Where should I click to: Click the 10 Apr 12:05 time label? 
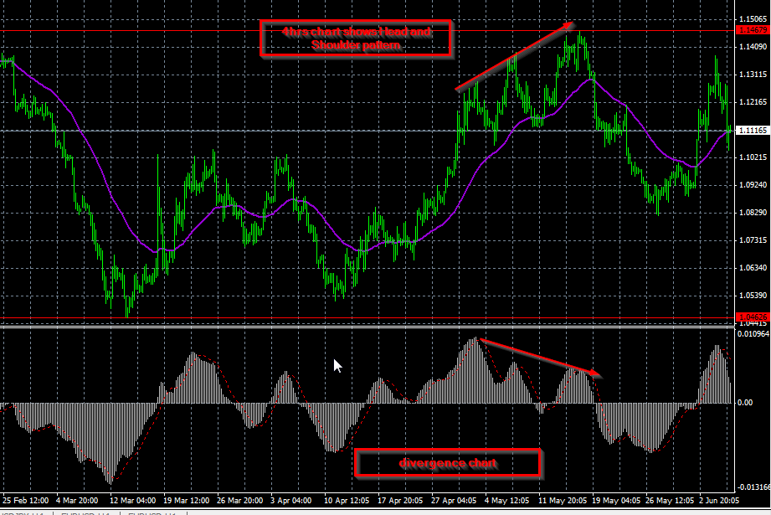coord(347,501)
